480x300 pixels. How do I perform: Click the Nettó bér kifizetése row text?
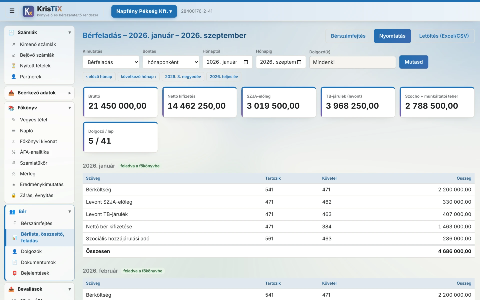coord(109,227)
